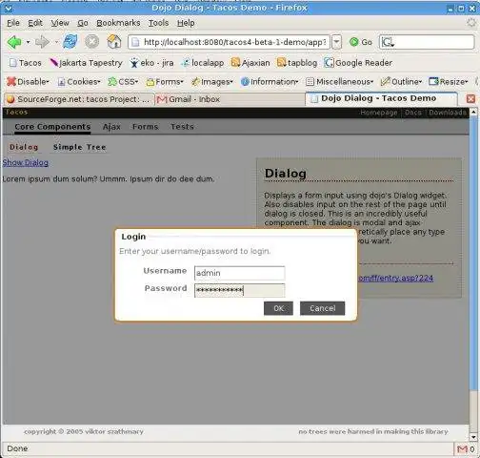Open the Information web developer menu
Image resolution: width=480 pixels, height=458 pixels.
pos(270,82)
